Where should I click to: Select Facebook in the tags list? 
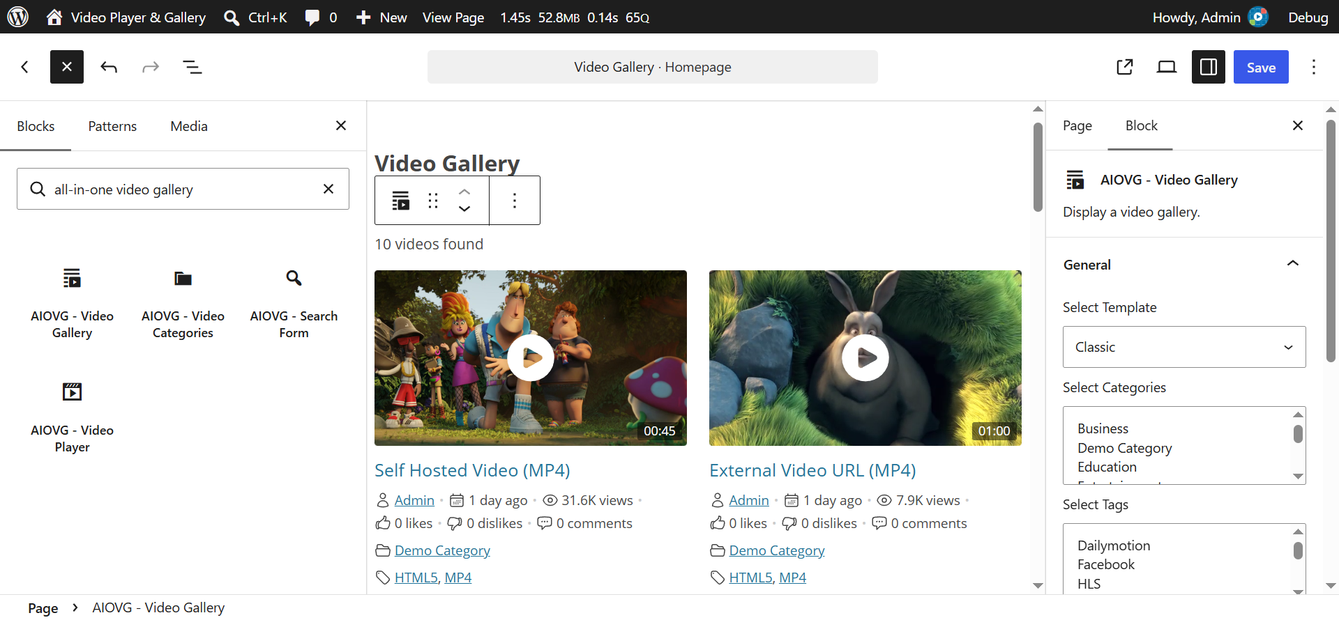pyautogui.click(x=1106, y=564)
